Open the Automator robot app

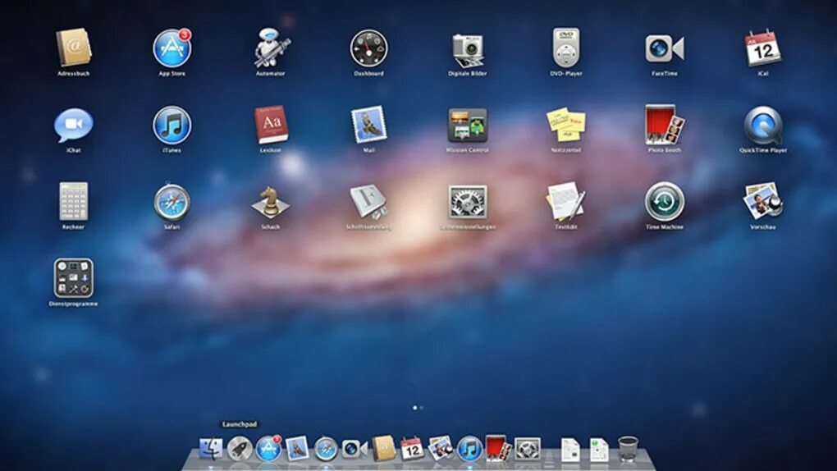pos(271,48)
